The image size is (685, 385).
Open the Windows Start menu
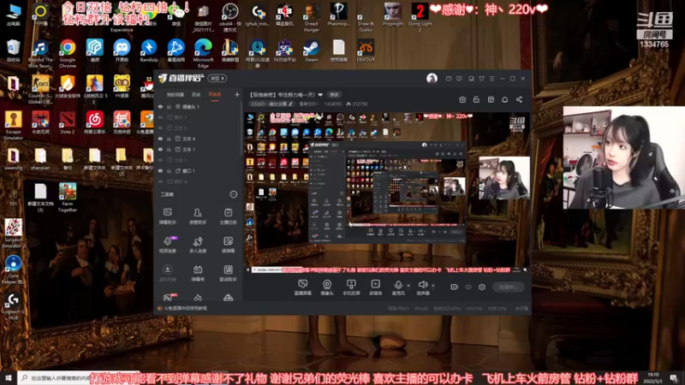[9, 377]
